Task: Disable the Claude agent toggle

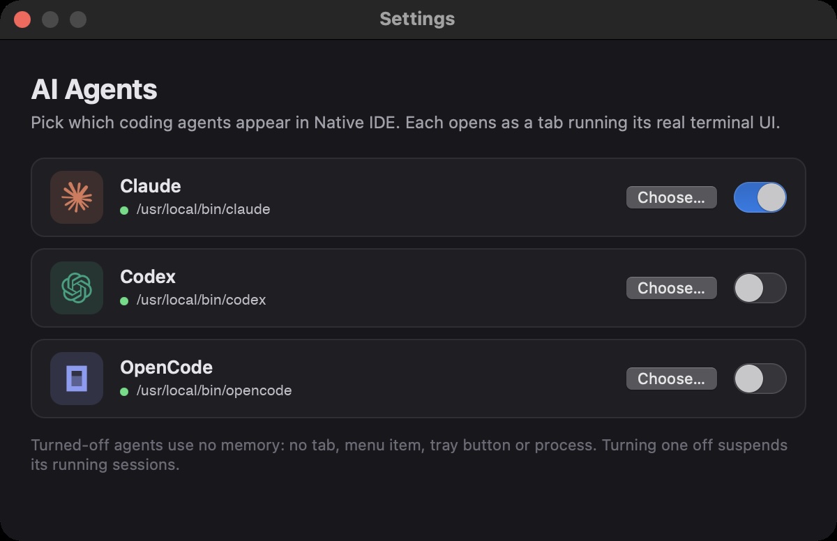Action: click(x=760, y=197)
